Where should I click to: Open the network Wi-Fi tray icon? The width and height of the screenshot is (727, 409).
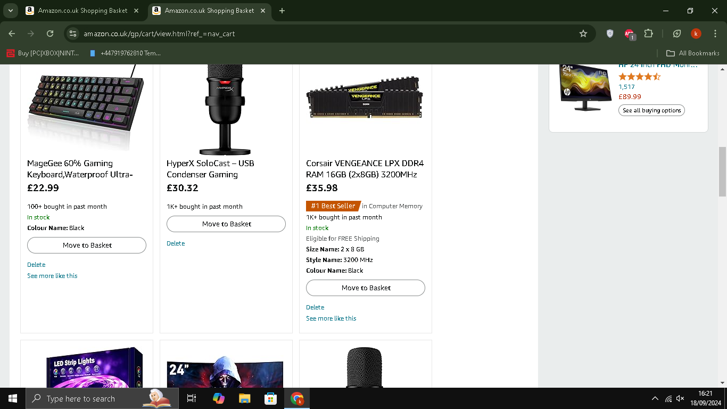[668, 398]
